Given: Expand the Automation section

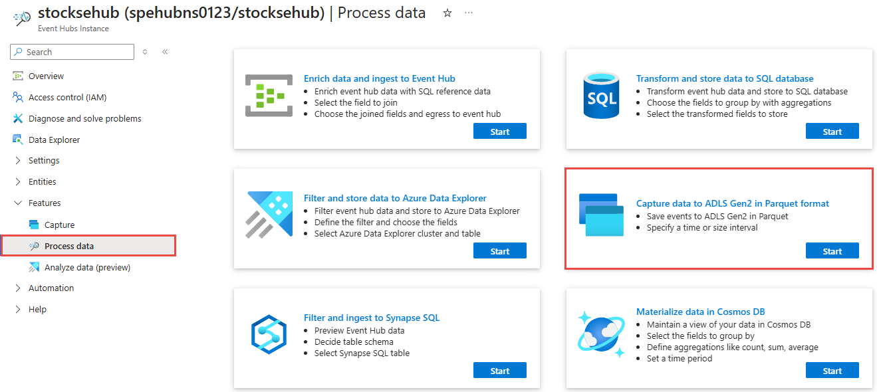Looking at the screenshot, I should point(18,288).
